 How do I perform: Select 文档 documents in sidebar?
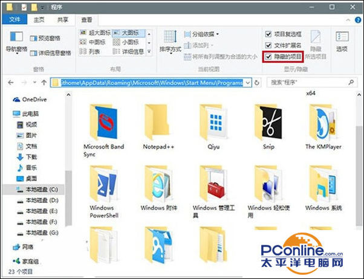[27, 146]
